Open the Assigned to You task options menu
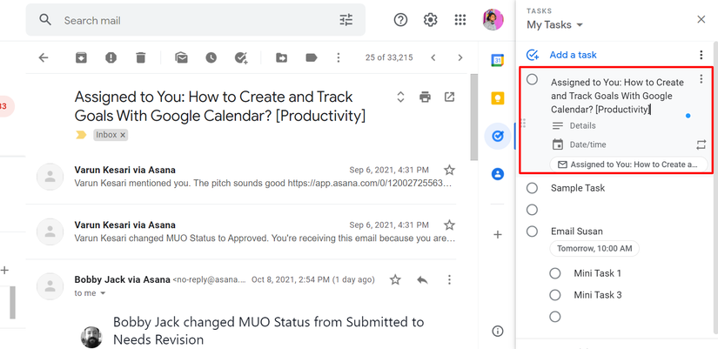The image size is (718, 349). (x=701, y=79)
